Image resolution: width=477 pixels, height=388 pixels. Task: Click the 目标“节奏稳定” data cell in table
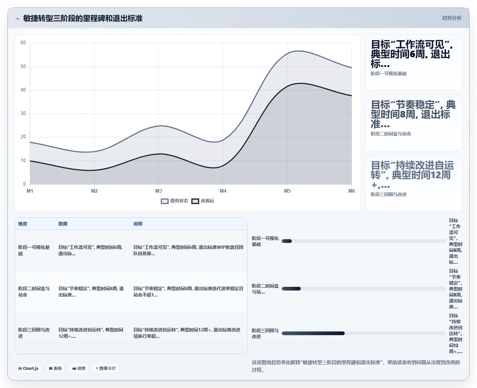93,292
